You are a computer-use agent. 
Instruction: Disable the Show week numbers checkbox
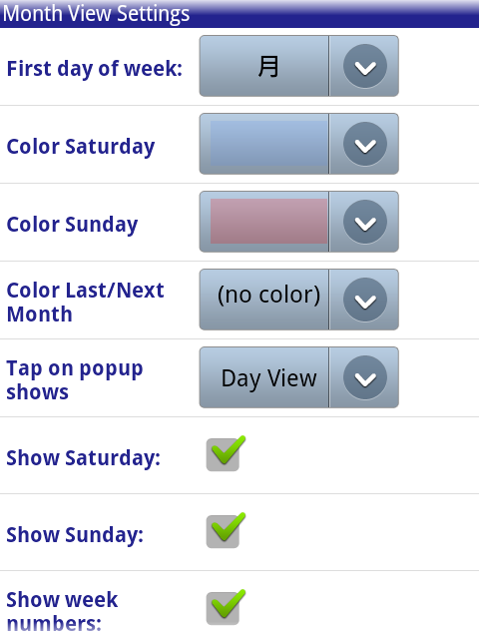(x=226, y=607)
